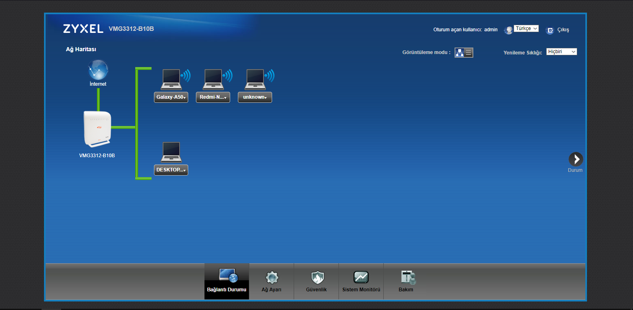Click the İnternet label under the globe
The width and height of the screenshot is (633, 310).
pos(98,84)
